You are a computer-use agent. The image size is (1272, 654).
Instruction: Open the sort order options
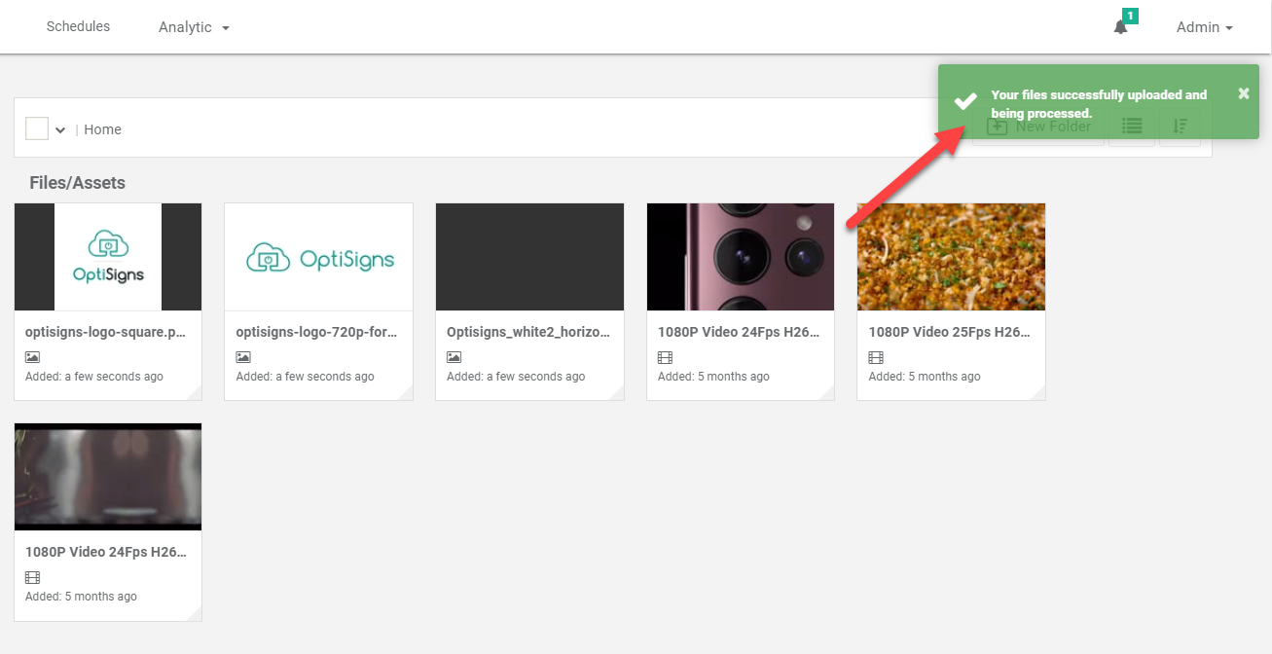point(1180,127)
